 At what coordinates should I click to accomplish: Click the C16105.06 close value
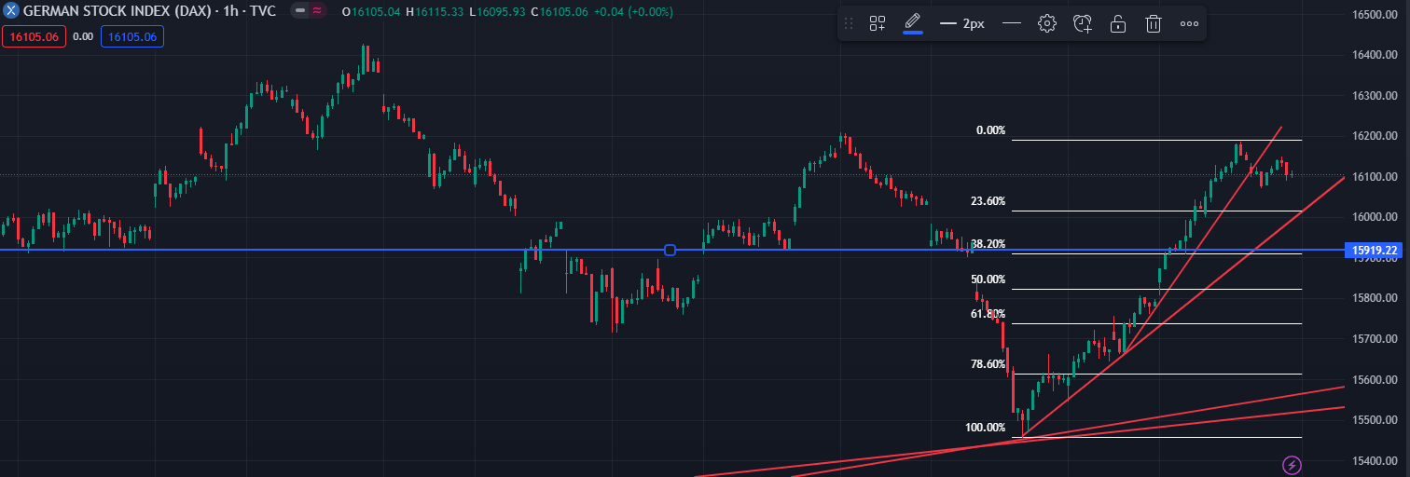(x=559, y=11)
